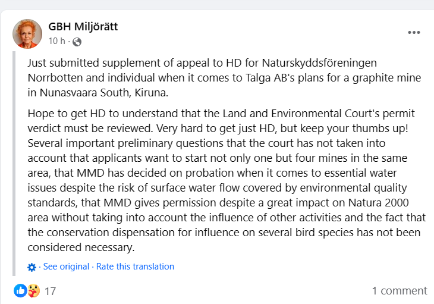The height and width of the screenshot is (304, 434).
Task: Open GBH Miljörätt profile picture
Action: coord(27,34)
